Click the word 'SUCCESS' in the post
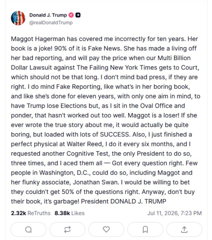The height and width of the screenshot is (240, 212). coord(115,134)
